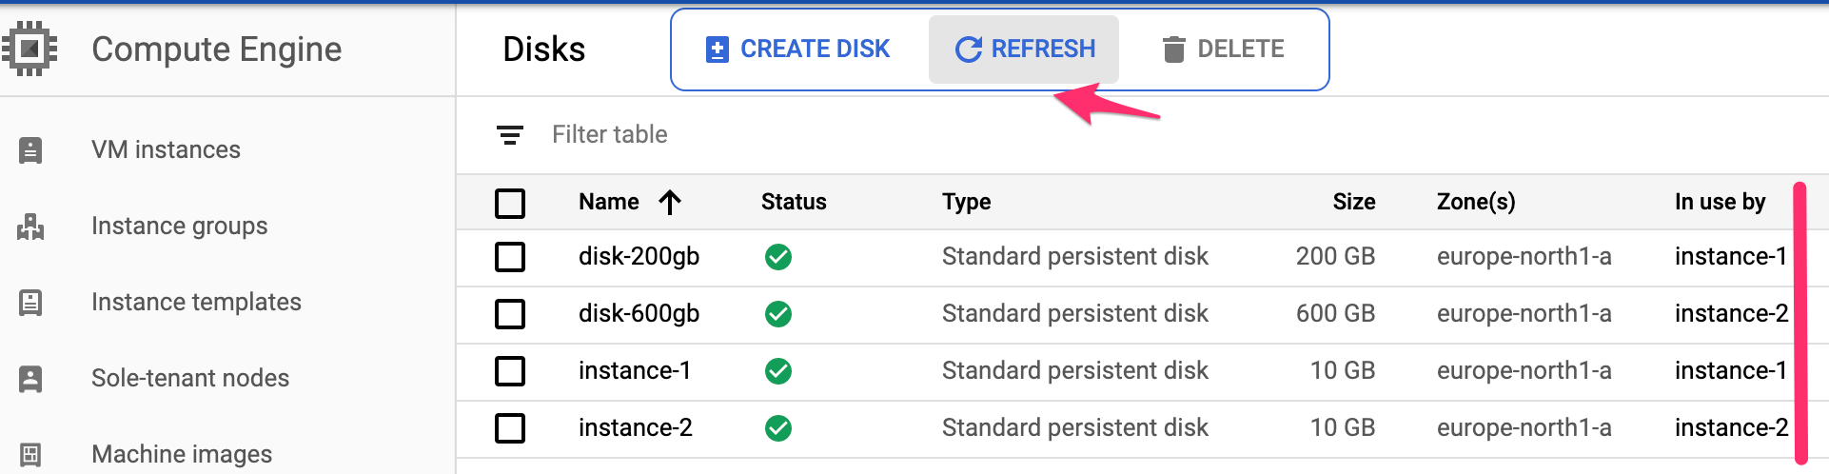The image size is (1829, 474).
Task: Open VM instances in the sidebar
Action: (166, 149)
